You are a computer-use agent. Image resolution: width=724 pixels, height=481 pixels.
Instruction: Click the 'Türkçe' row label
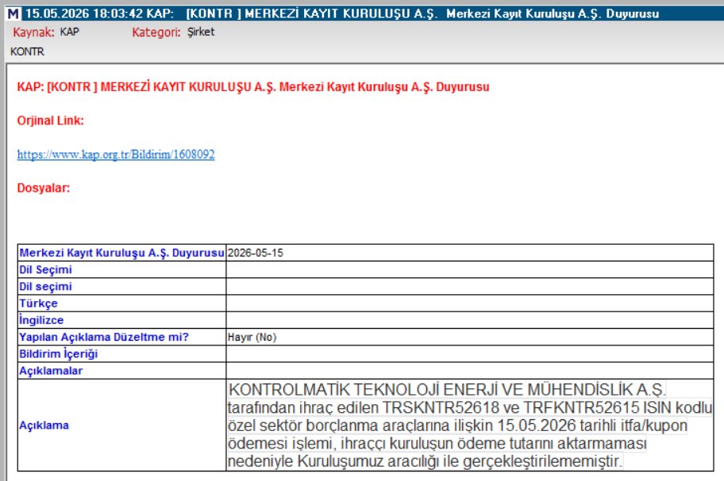coord(38,303)
